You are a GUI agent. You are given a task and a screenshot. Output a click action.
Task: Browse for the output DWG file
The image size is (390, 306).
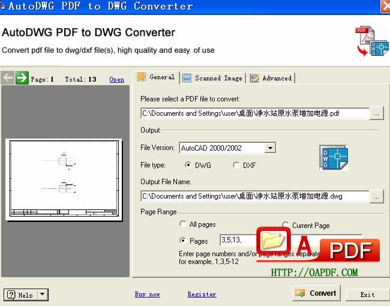pyautogui.click(x=377, y=197)
